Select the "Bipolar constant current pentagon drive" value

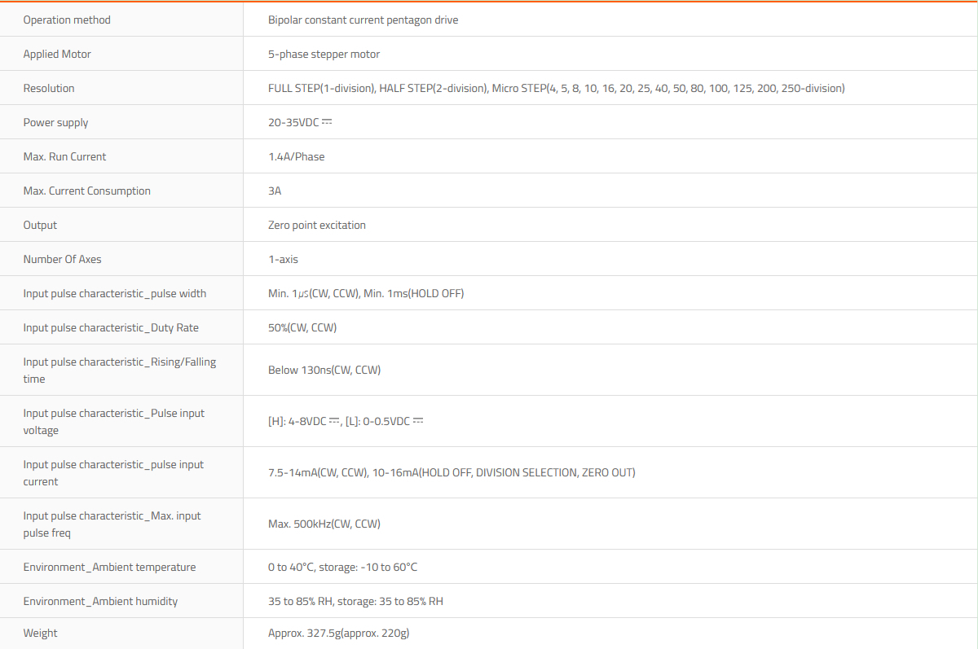[x=363, y=20]
